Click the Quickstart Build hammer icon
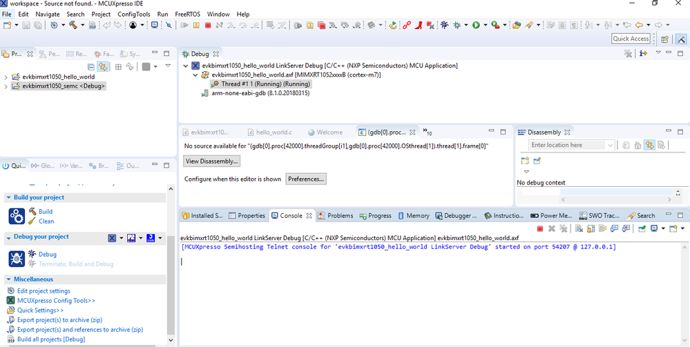The width and height of the screenshot is (690, 347). click(x=32, y=212)
